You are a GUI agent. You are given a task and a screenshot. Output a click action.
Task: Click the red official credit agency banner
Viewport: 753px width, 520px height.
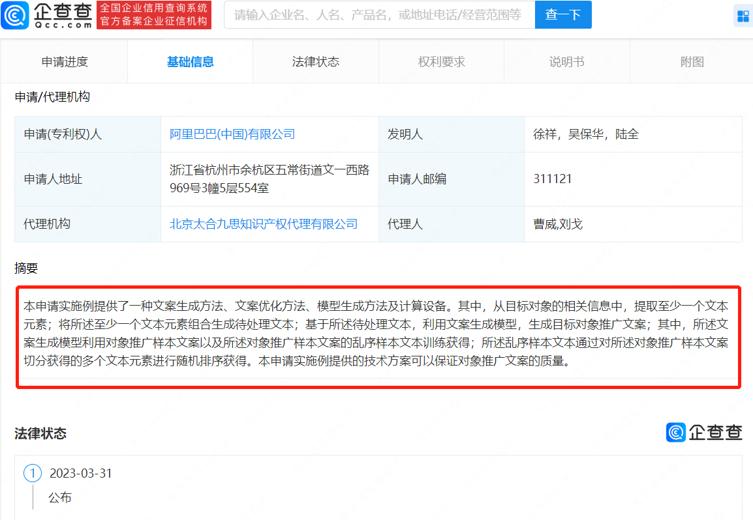154,15
